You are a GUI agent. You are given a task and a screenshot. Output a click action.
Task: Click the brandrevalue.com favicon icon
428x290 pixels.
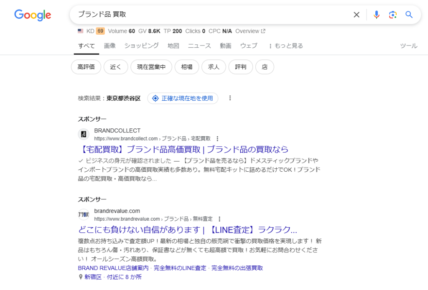point(84,215)
